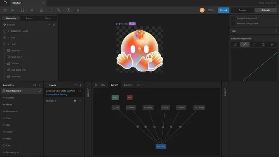
Task: Add a new tag with plus icon
Action: coord(276,31)
